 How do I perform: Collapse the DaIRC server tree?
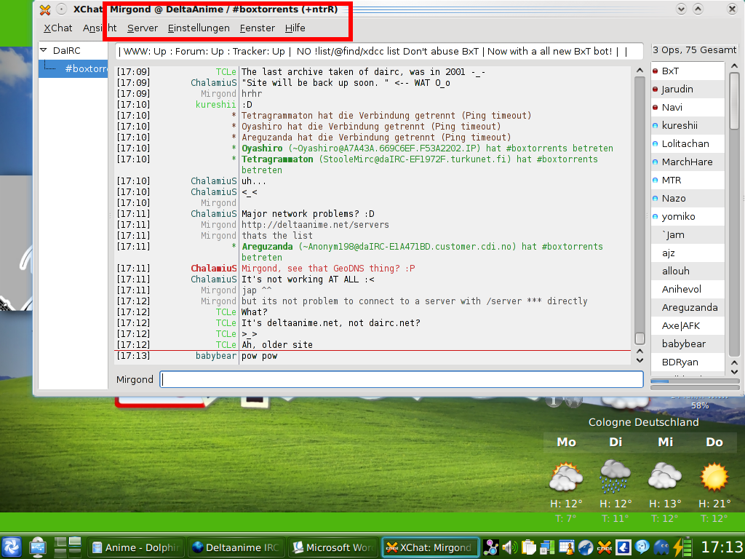click(44, 51)
